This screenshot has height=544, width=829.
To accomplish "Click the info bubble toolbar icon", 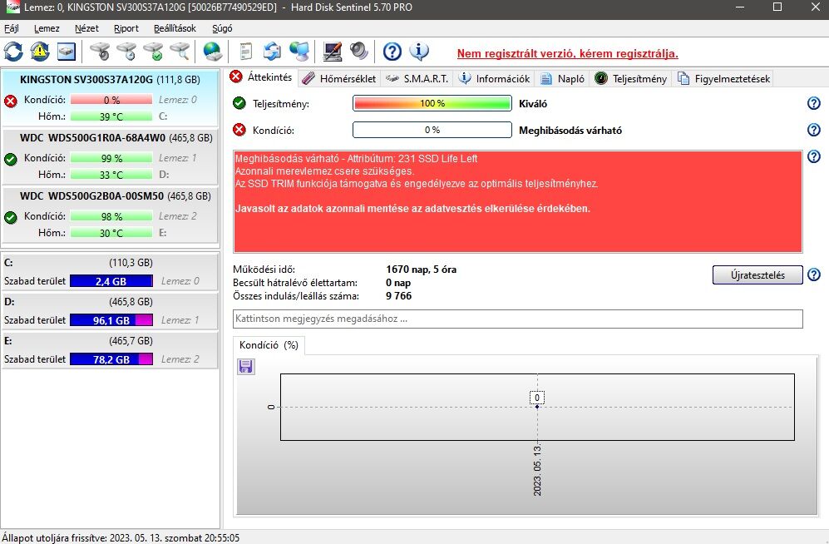I will click(x=419, y=52).
